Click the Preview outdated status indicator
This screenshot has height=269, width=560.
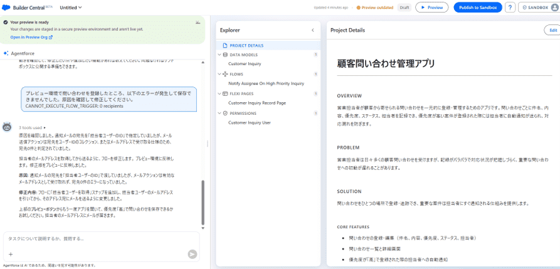[x=374, y=8]
